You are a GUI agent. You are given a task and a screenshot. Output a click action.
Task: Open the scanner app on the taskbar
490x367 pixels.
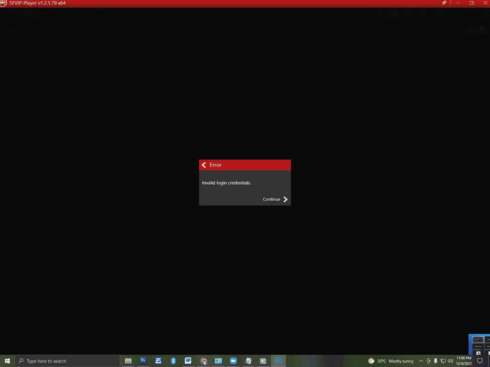(158, 361)
